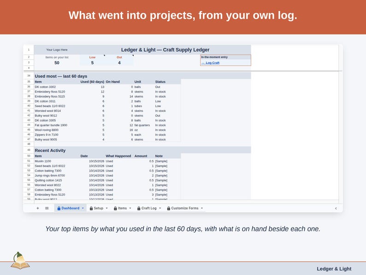Open Craft Log tab dropdown arrow

160,208
